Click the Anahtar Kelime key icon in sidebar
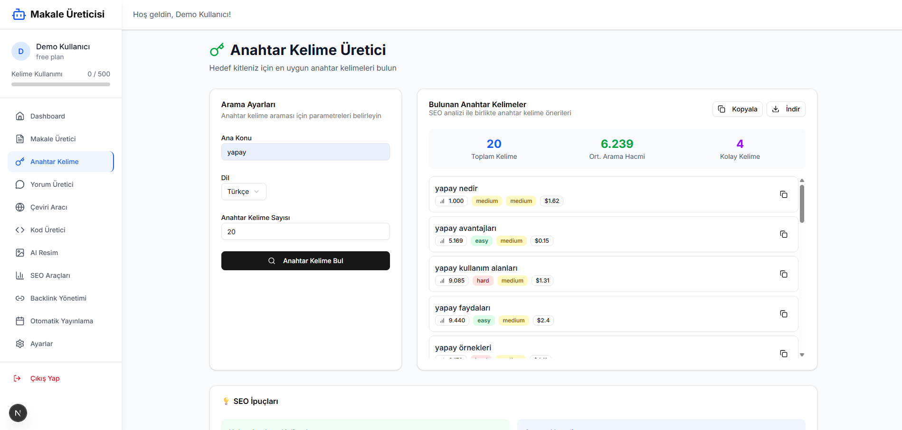The image size is (902, 430). click(x=20, y=162)
